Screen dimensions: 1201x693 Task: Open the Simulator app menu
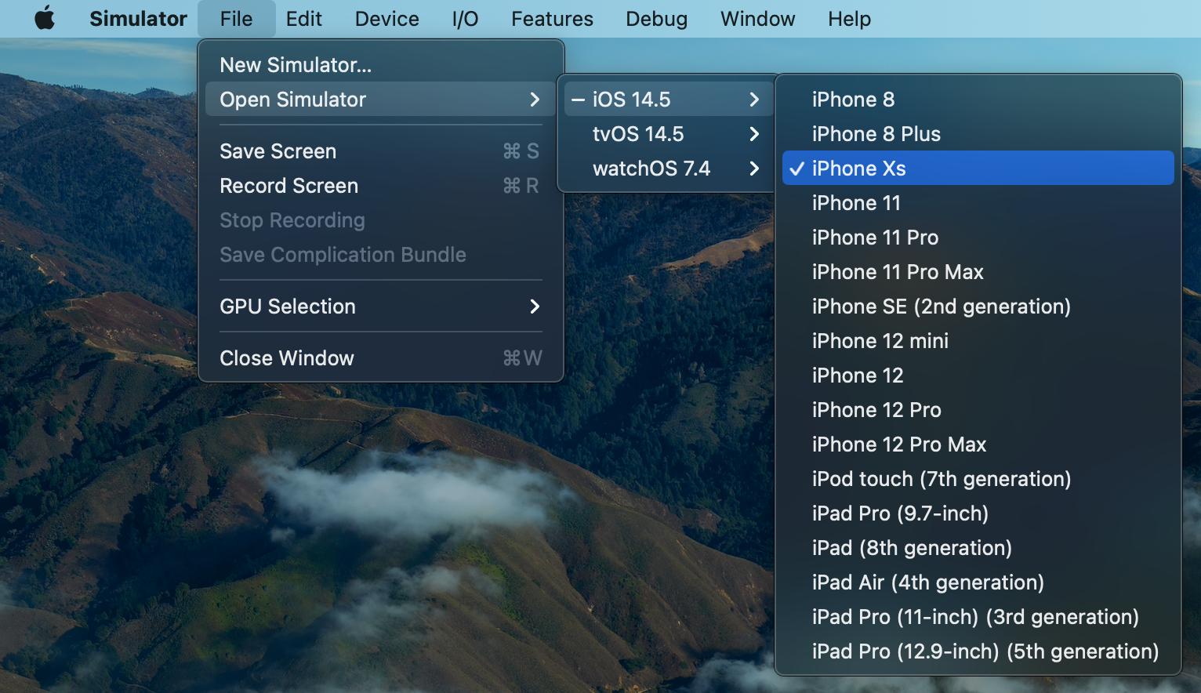click(x=138, y=18)
